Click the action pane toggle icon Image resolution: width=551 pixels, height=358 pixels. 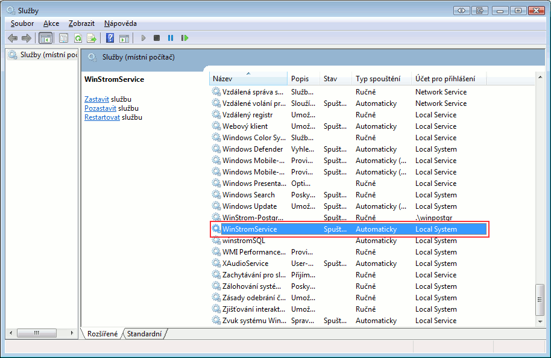[124, 38]
